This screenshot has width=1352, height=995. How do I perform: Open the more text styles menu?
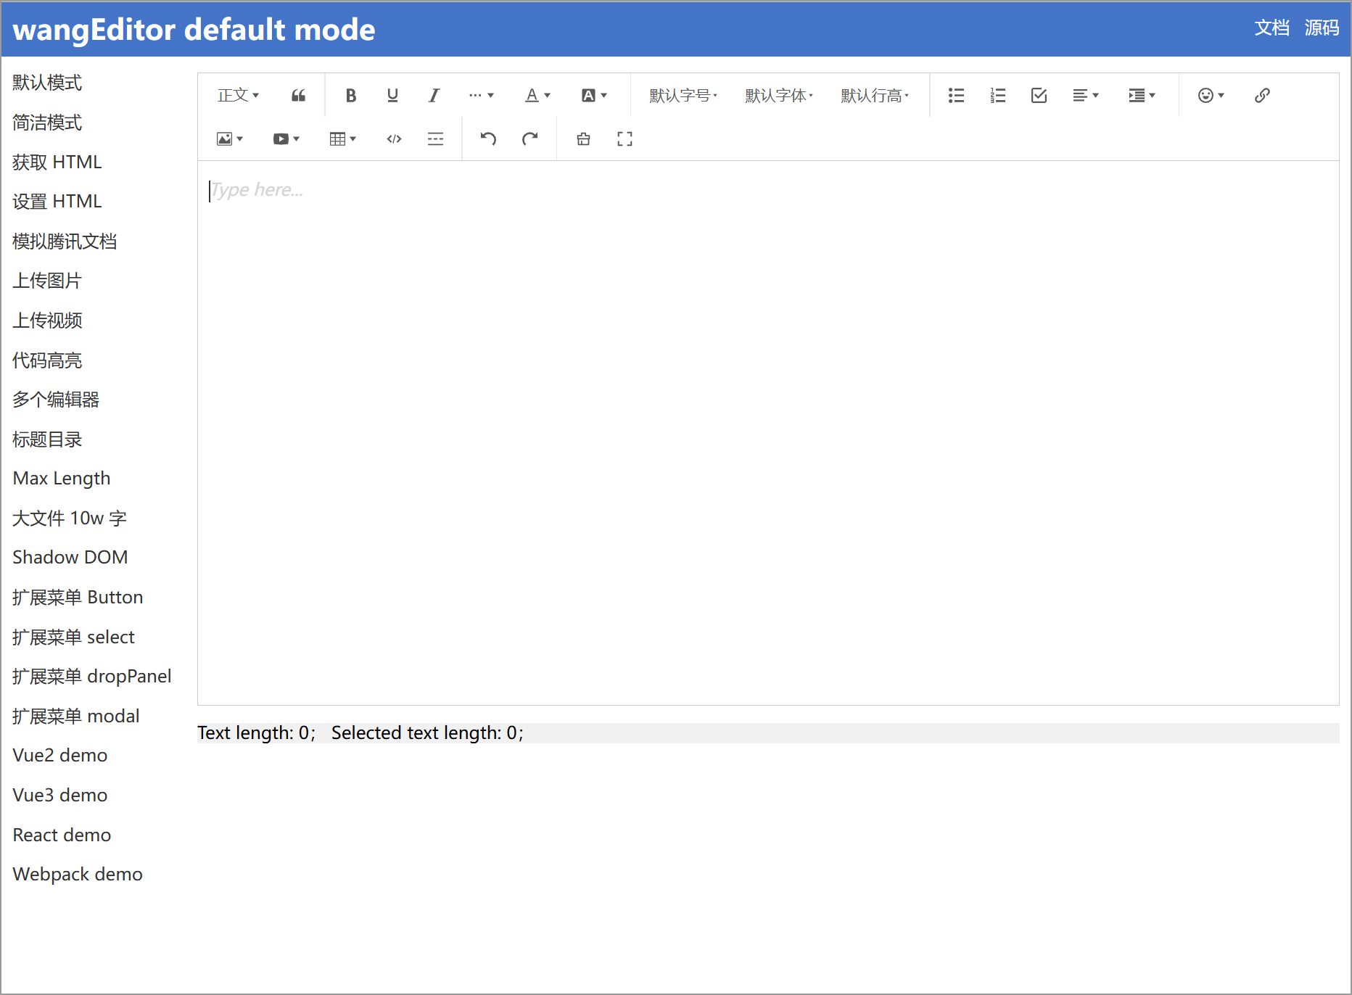coord(481,96)
